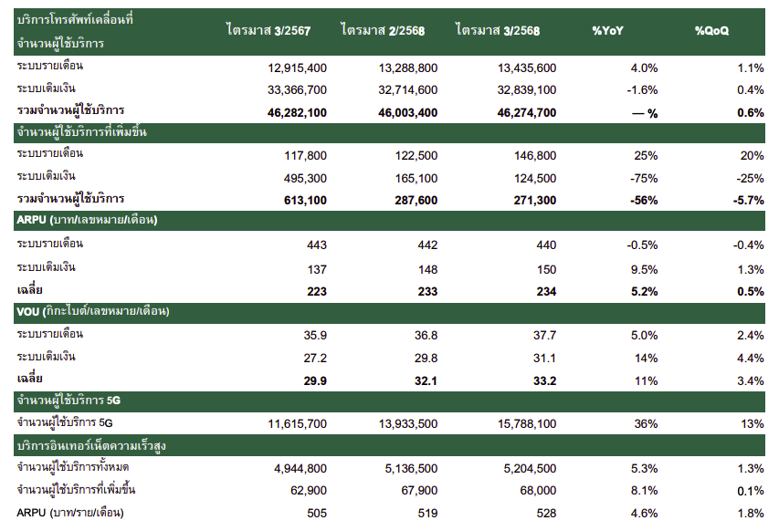The width and height of the screenshot is (779, 531).
Task: Select the "ไตรมาส 3/2567" column header
Action: click(268, 30)
